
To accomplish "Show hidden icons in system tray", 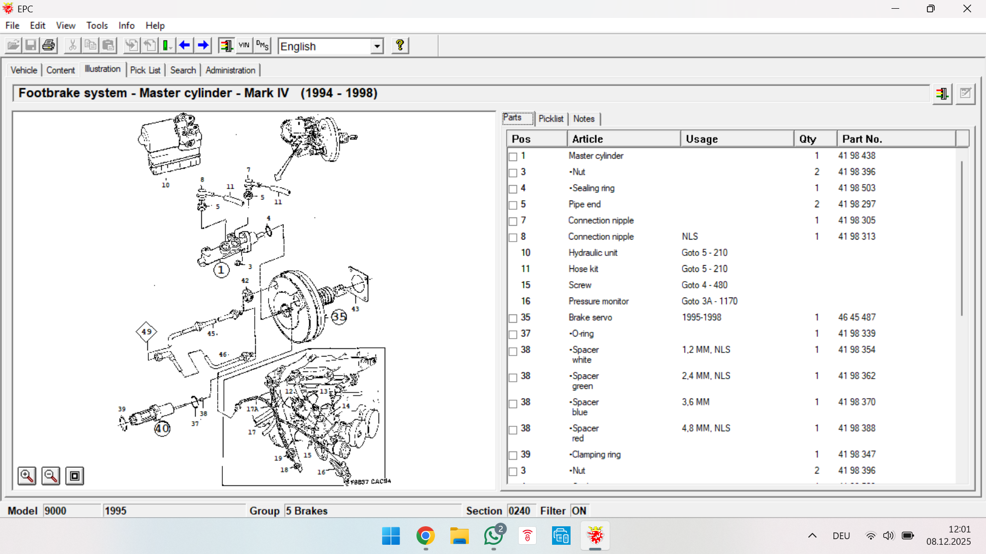I will [x=812, y=536].
